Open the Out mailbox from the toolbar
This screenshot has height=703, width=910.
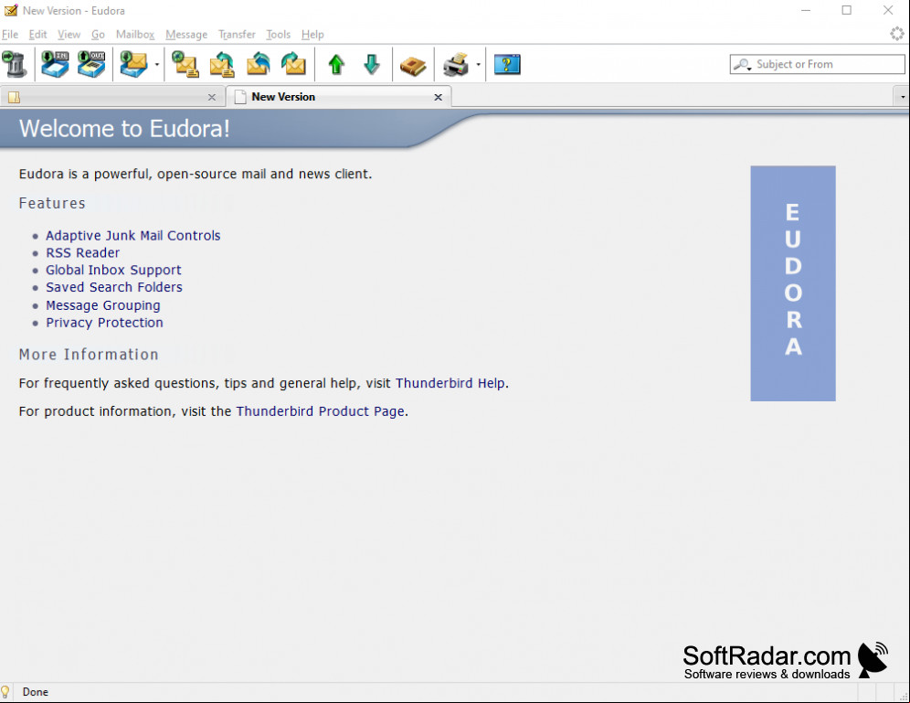(x=91, y=64)
